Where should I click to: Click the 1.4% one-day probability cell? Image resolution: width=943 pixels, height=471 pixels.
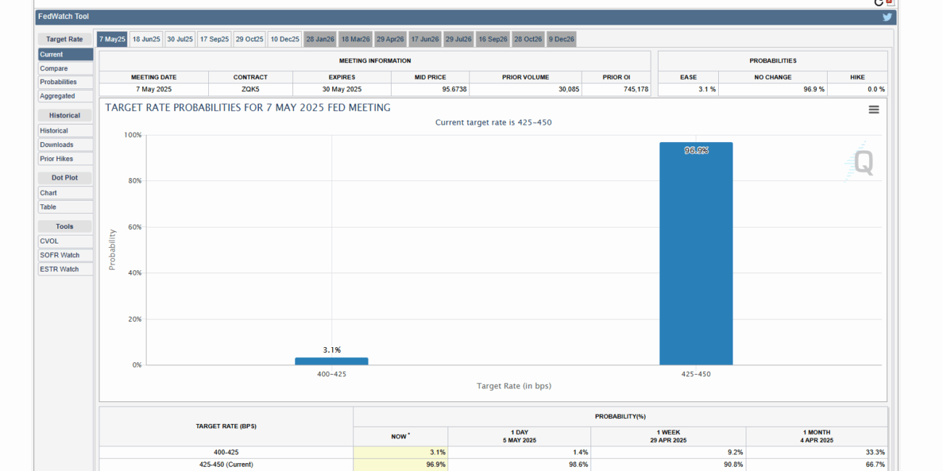pos(519,452)
